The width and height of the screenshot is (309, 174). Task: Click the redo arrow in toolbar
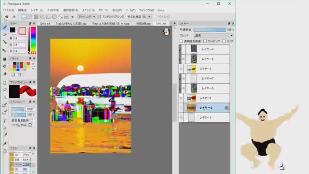tap(14, 17)
